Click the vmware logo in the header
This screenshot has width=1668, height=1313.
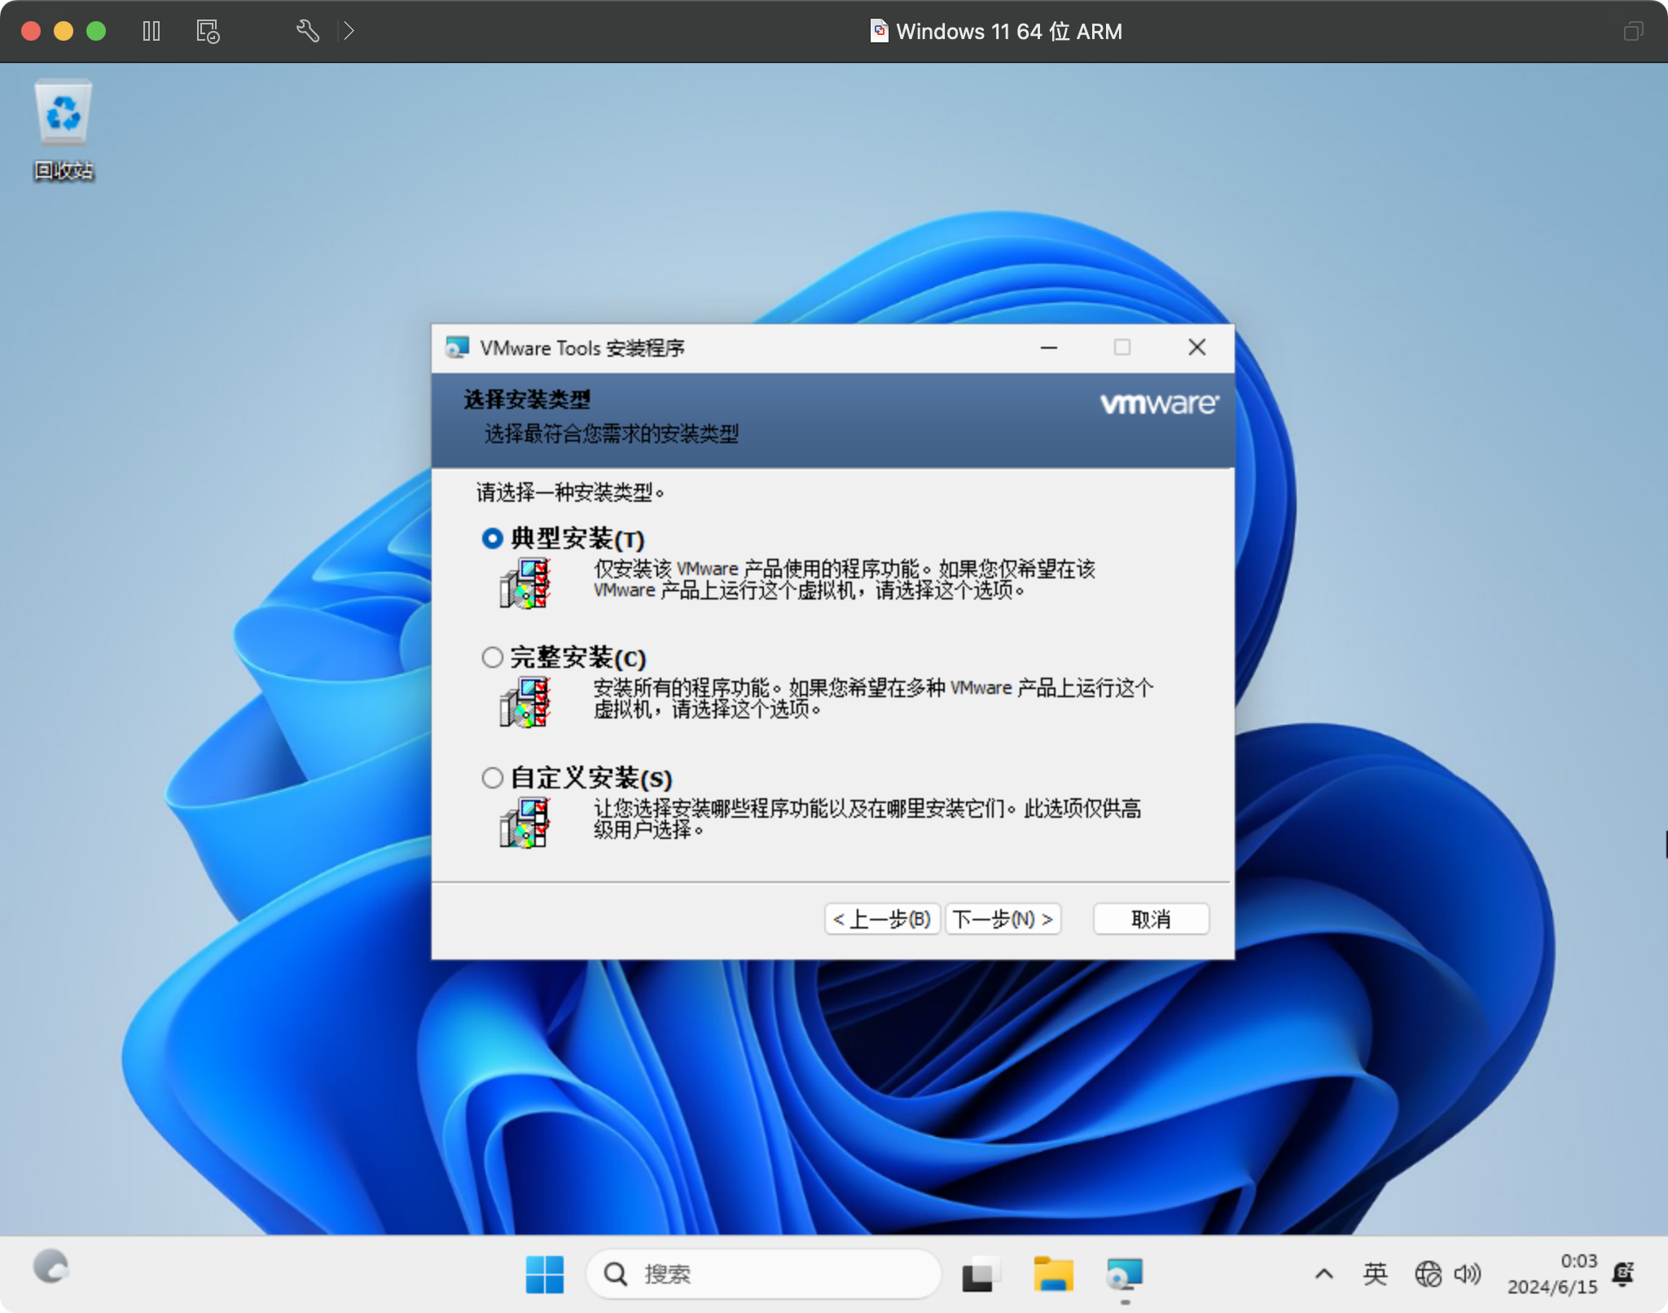[x=1160, y=403]
